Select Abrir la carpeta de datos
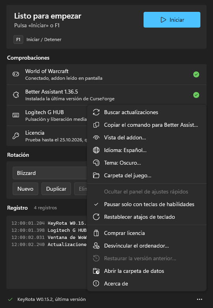 tap(147, 271)
